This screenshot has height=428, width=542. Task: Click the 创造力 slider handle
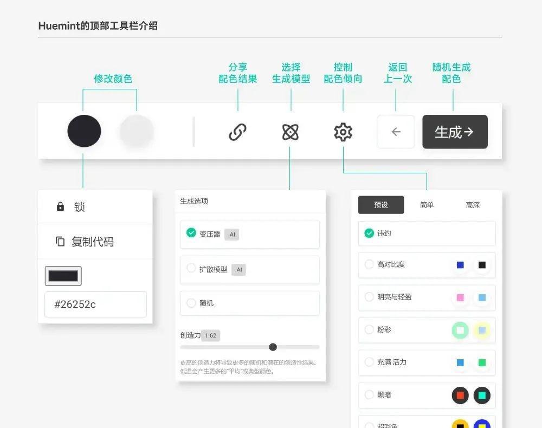click(273, 347)
